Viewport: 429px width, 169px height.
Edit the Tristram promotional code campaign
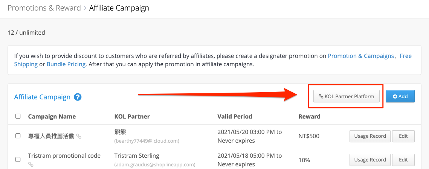tap(403, 160)
